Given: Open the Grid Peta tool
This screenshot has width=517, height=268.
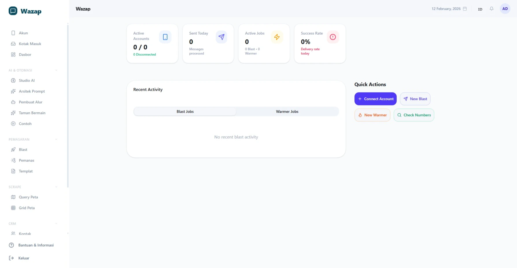Looking at the screenshot, I should click(26, 208).
